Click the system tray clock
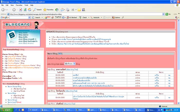Screen dimensions: 180x112 176,110
